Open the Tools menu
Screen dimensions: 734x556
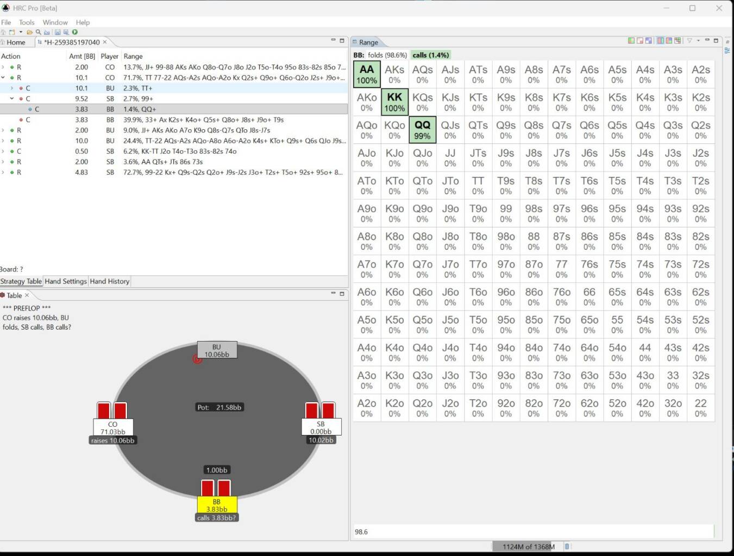pos(26,22)
